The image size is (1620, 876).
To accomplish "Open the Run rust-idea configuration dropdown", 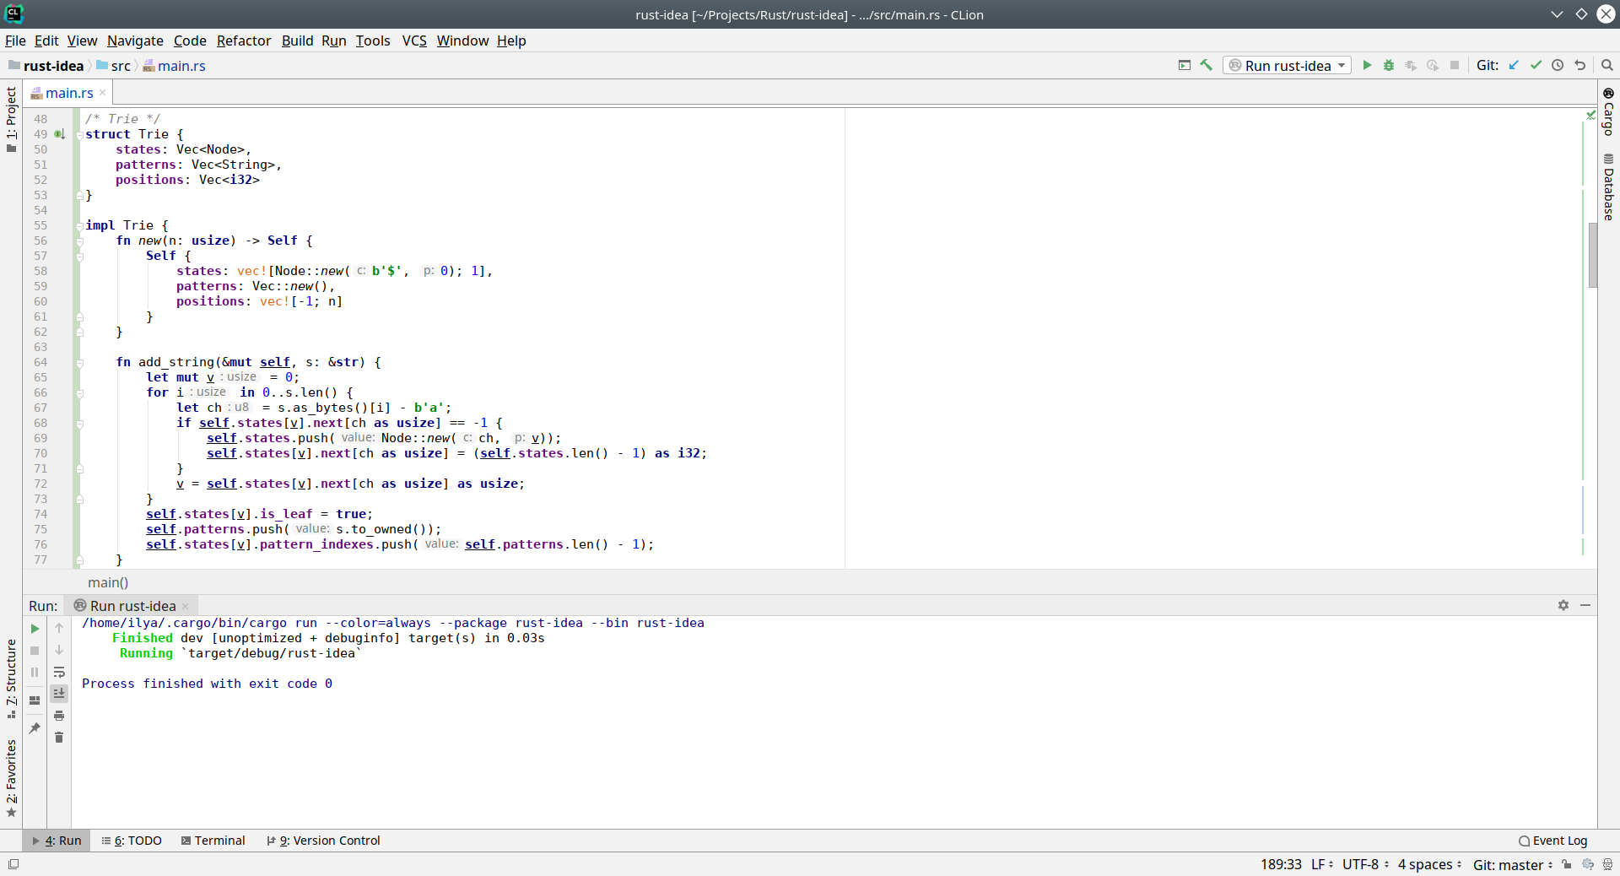I will 1288,65.
